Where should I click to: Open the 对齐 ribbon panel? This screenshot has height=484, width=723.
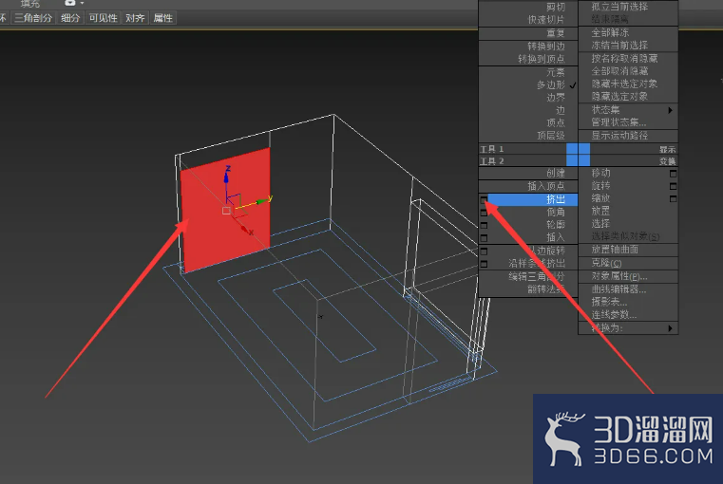(x=135, y=18)
